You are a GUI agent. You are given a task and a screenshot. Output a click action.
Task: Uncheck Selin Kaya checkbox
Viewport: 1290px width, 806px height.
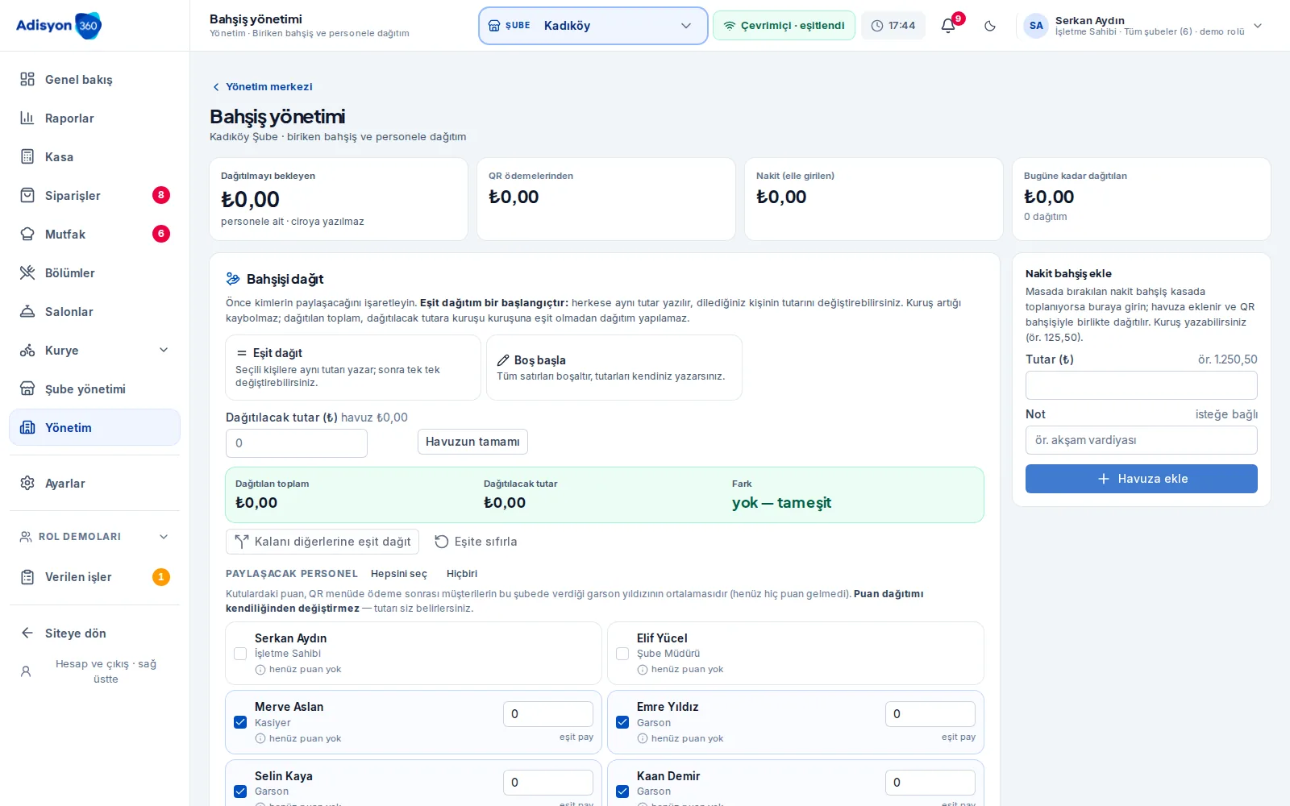(x=240, y=791)
